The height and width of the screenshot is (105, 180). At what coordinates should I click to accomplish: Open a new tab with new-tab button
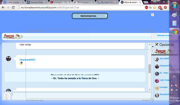[146, 2]
